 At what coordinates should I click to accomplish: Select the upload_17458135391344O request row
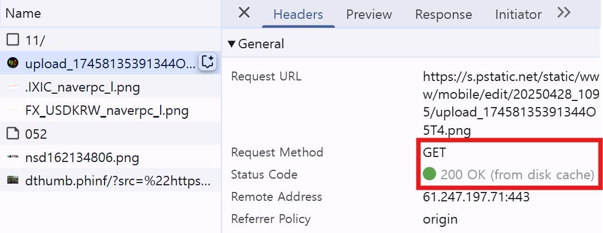point(110,63)
